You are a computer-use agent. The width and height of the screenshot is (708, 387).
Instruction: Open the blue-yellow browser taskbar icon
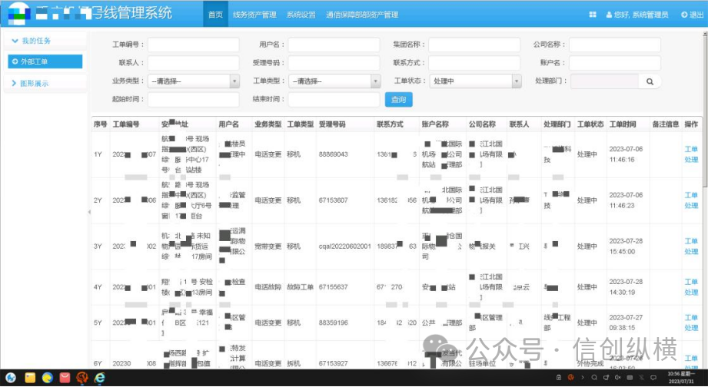point(48,378)
